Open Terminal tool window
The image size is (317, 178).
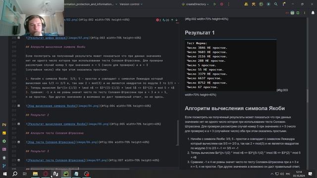point(4,149)
